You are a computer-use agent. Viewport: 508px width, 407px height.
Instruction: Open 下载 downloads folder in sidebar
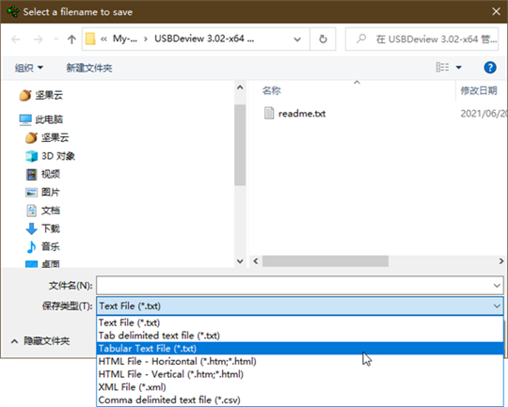pyautogui.click(x=42, y=228)
